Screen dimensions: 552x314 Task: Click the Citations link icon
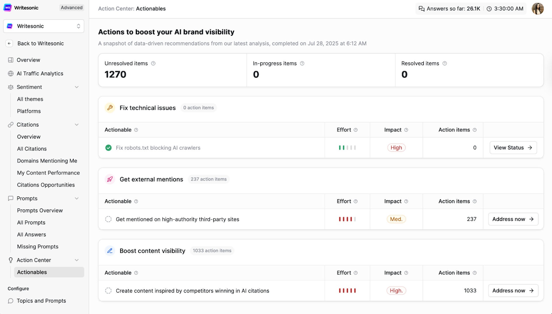tap(11, 125)
